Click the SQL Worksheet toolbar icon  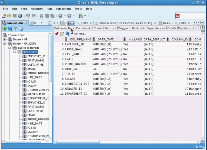click(81, 16)
